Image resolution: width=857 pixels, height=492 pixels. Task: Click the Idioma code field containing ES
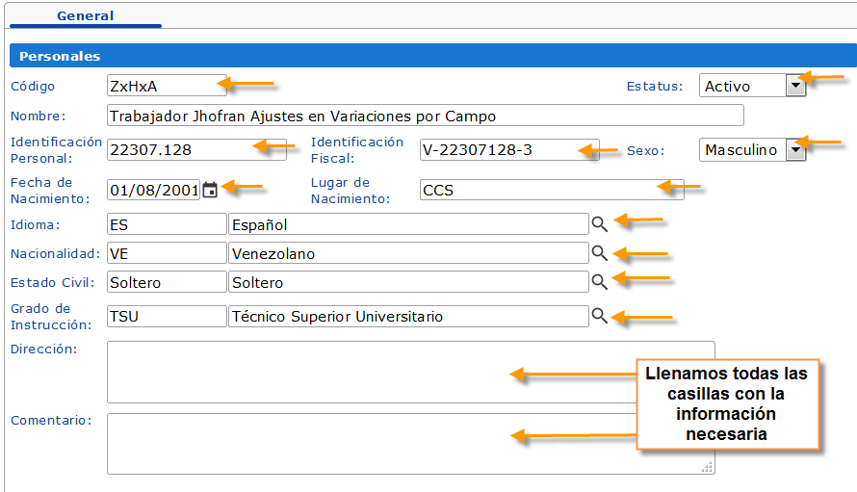click(x=166, y=224)
